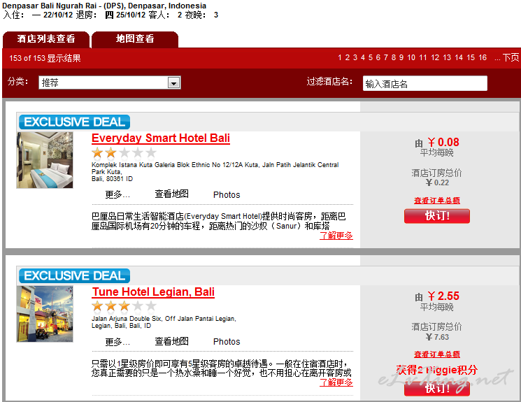This screenshot has width=521, height=402.
Task: View Everyday Smart Hotel room thumbnail
Action: 45,160
